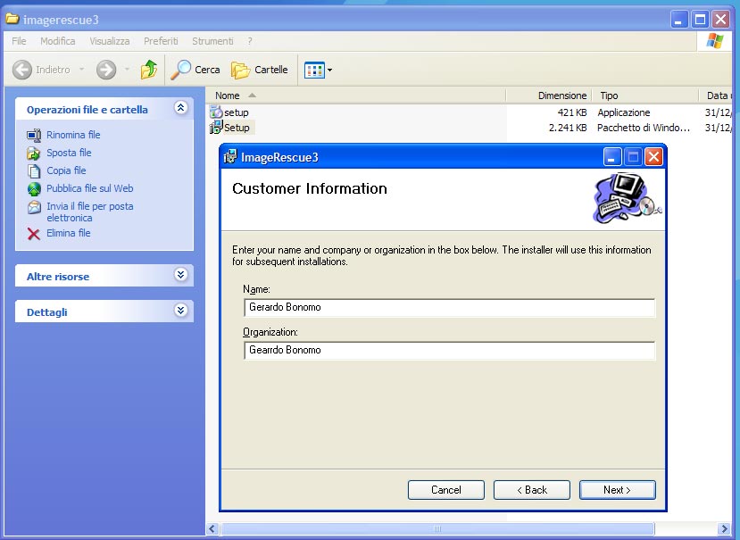Click the views grid icon
740x540 pixels.
click(x=314, y=71)
